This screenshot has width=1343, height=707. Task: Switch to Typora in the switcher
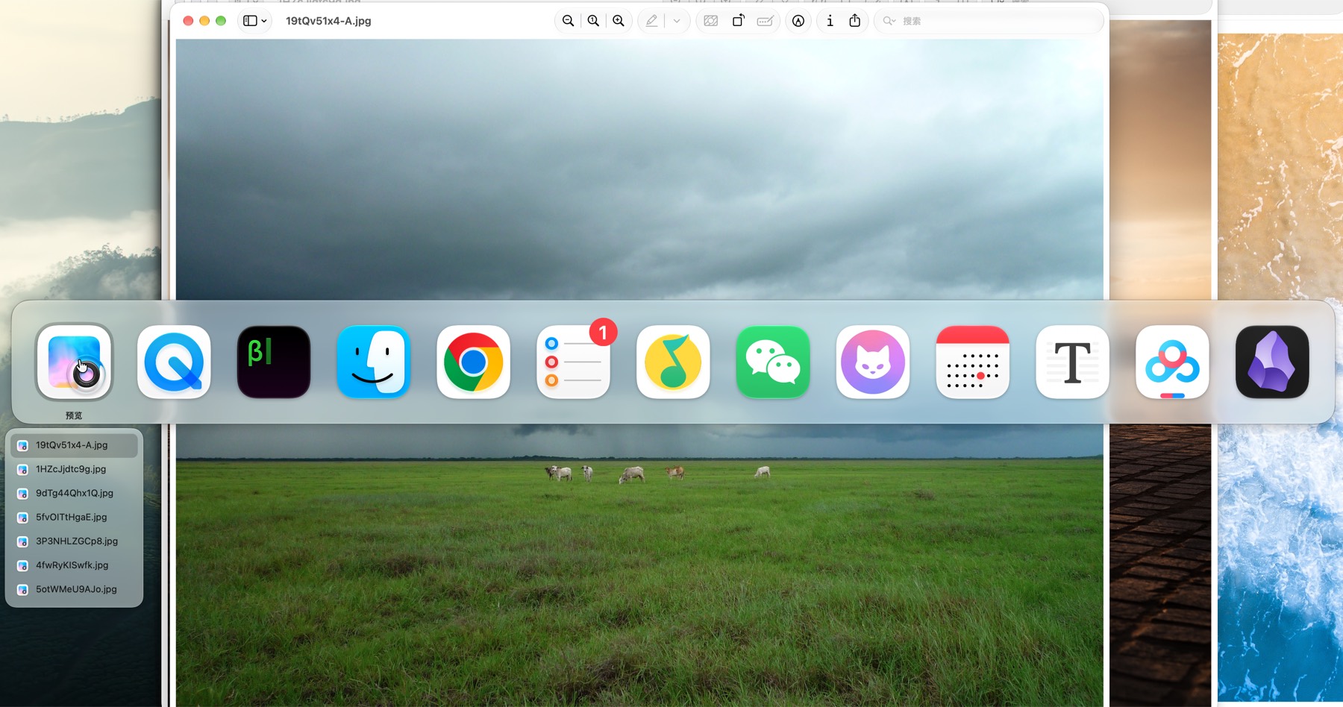pos(1073,362)
